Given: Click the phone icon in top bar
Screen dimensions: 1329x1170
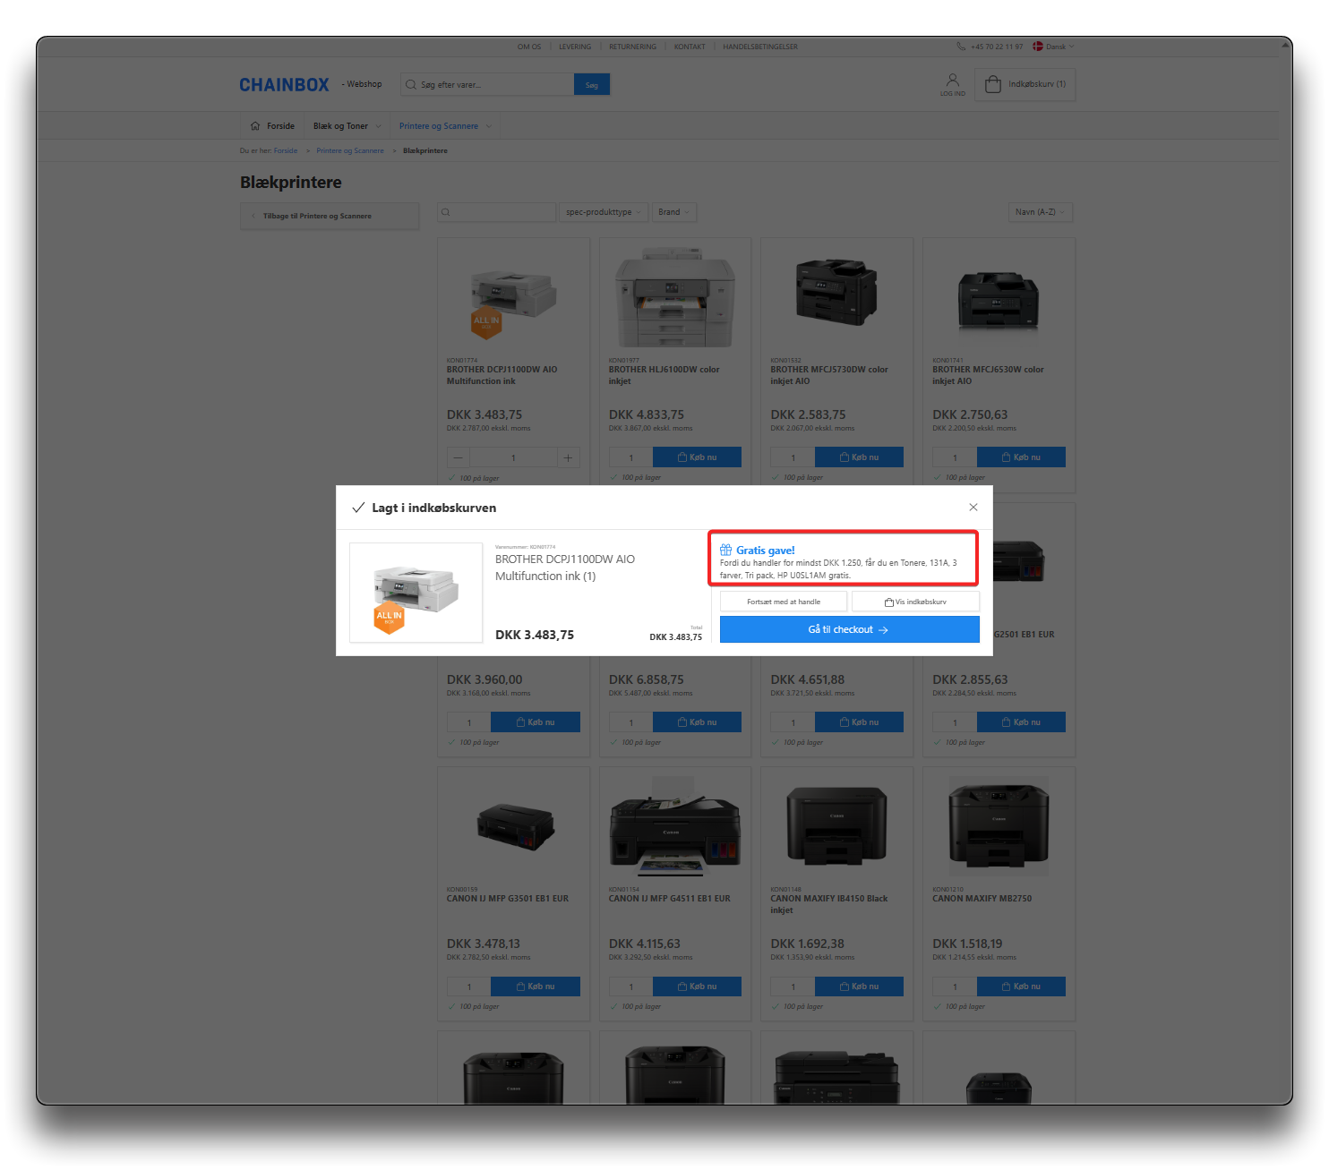Looking at the screenshot, I should point(961,47).
